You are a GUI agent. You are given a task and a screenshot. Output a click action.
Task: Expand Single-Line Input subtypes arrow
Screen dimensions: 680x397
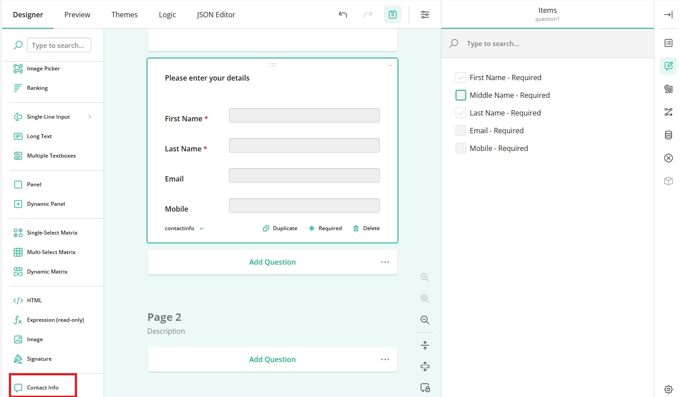(90, 117)
